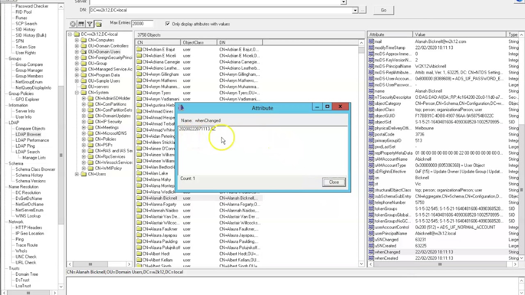Viewport: 525px width, 295px height.
Task: Click the postalCode attribute icon
Action: click(x=371, y=134)
